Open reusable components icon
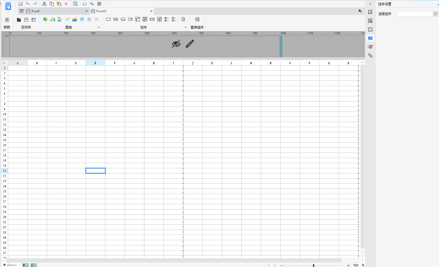 197,19
